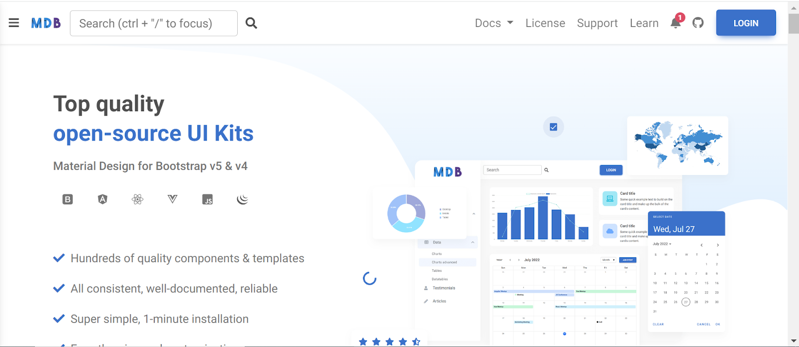Expand the Docs dropdown menu

pos(494,23)
